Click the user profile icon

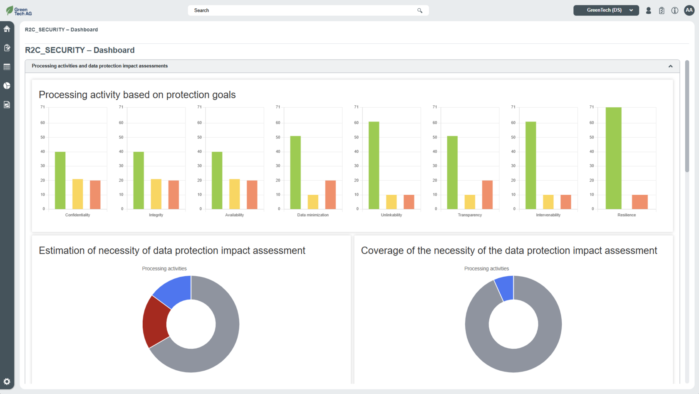[x=648, y=10]
